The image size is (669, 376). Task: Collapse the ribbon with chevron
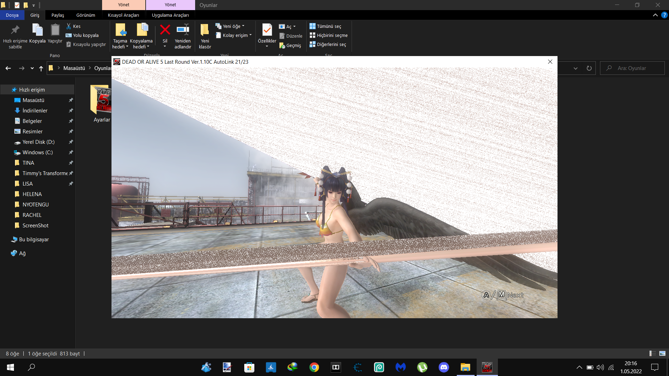pos(655,15)
